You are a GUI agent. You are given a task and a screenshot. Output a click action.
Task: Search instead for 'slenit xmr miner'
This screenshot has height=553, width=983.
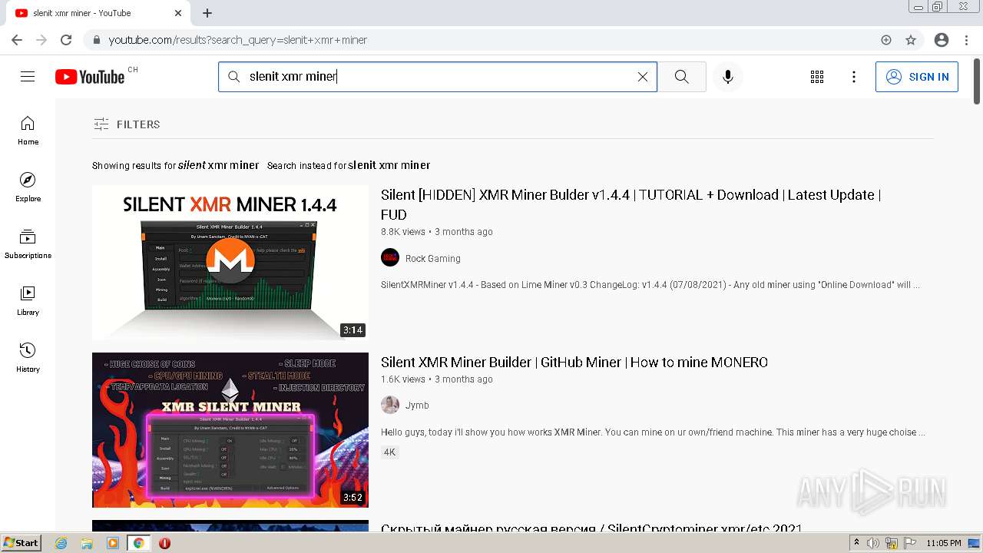point(389,165)
